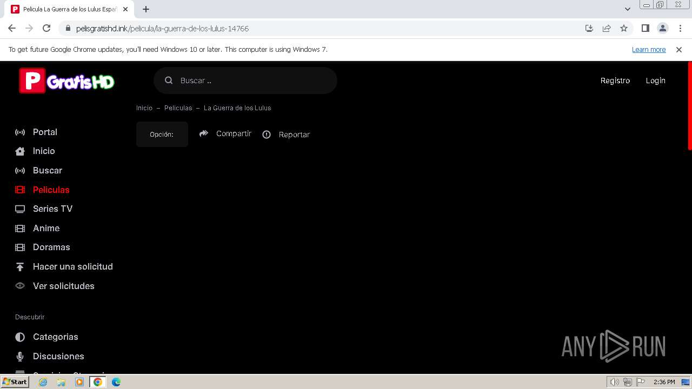Click the Registro link
The height and width of the screenshot is (389, 692).
(x=615, y=81)
